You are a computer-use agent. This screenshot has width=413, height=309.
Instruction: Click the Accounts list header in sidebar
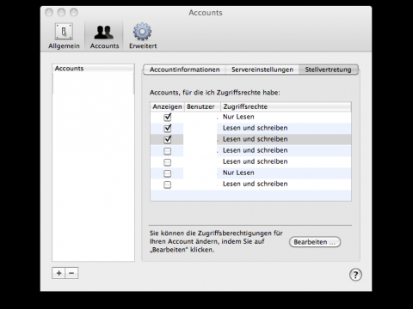pyautogui.click(x=93, y=69)
